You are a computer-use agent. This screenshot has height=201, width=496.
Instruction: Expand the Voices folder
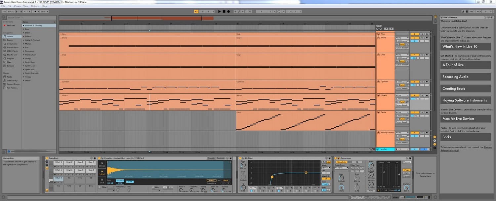click(23, 77)
